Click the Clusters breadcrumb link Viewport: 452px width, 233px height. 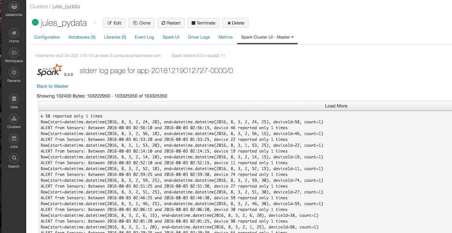38,6
